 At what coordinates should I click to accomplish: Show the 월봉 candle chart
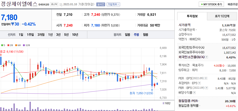(146, 35)
